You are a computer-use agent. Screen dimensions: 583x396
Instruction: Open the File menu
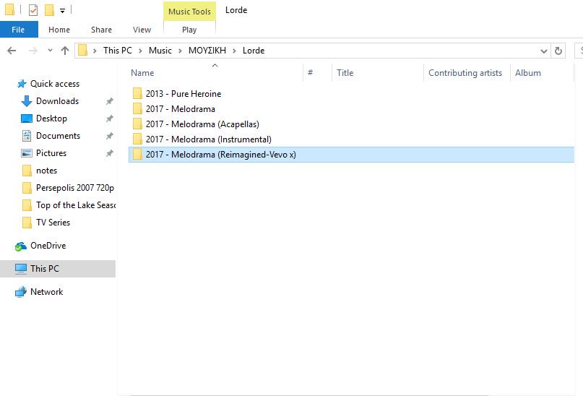click(19, 30)
